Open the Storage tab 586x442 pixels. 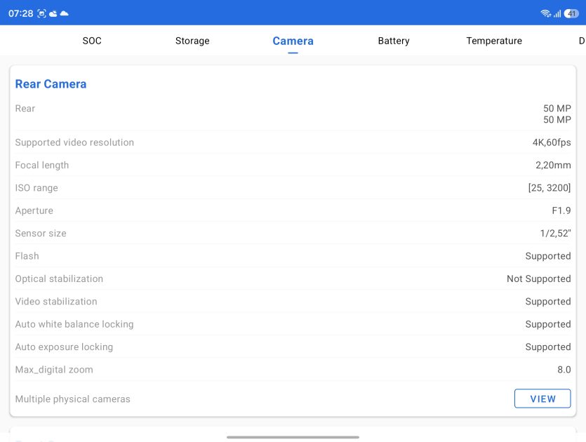[192, 41]
